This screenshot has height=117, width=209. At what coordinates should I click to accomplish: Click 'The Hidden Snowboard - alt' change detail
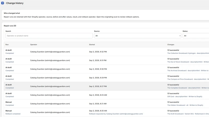coord(185,105)
